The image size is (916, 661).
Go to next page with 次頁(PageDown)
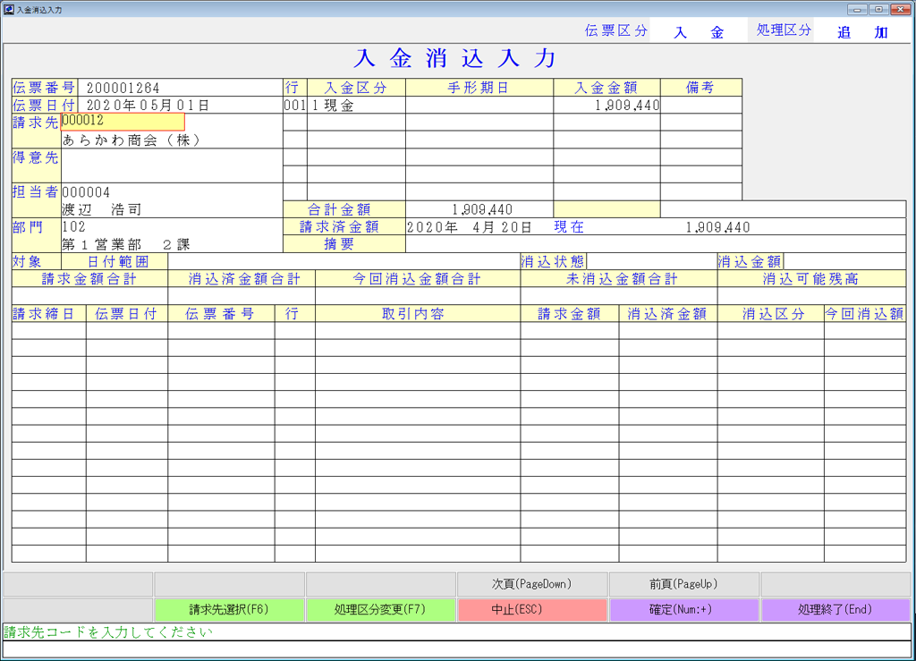pos(532,584)
